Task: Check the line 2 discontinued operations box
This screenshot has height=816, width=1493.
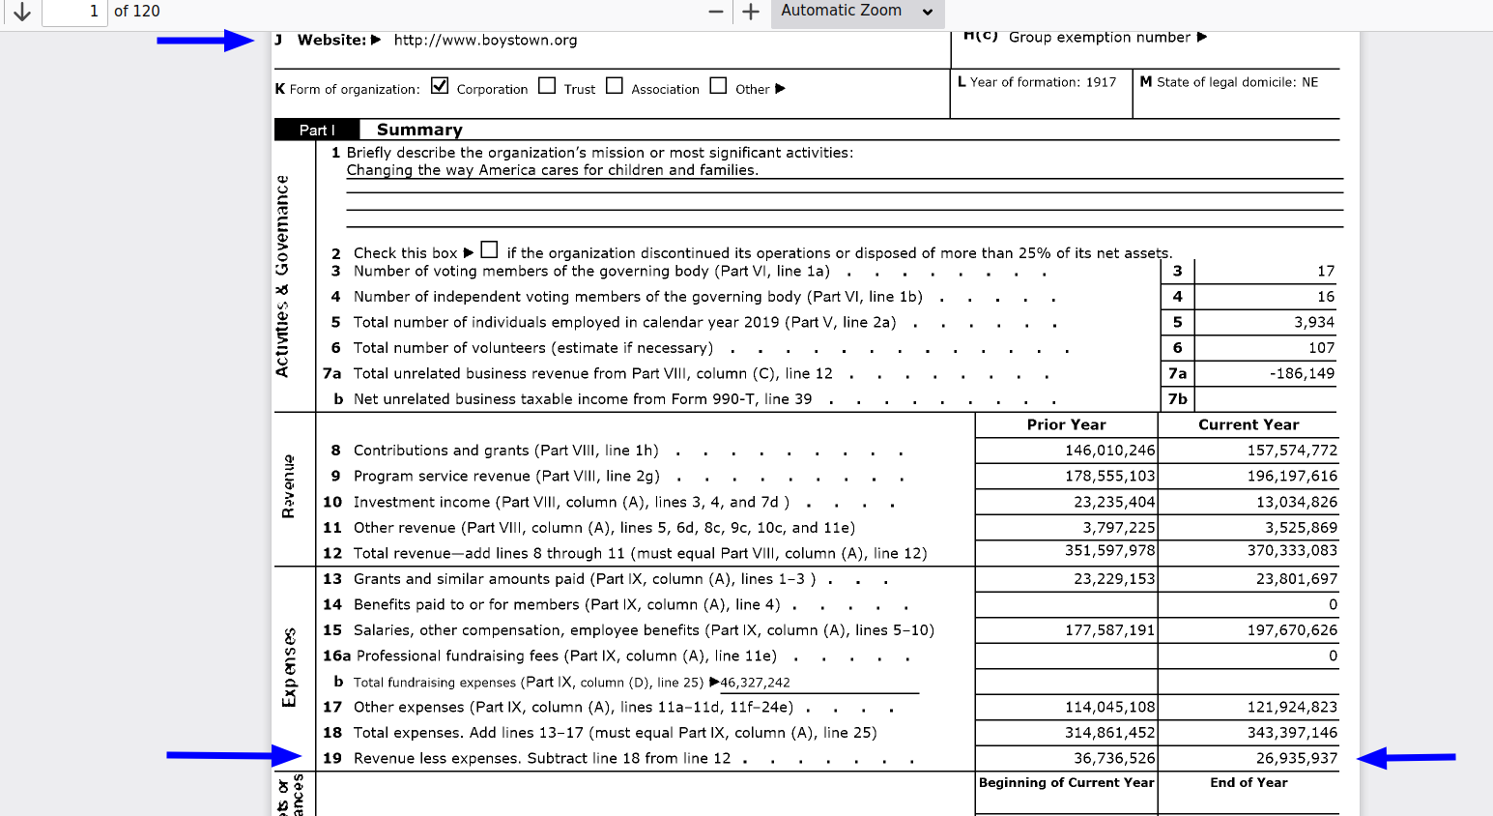Action: (489, 250)
